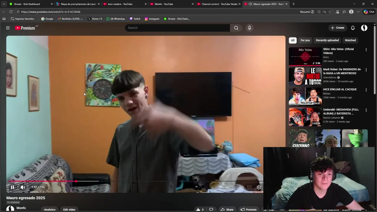
Task: Open Home / X bookmark
Action: coord(95,19)
